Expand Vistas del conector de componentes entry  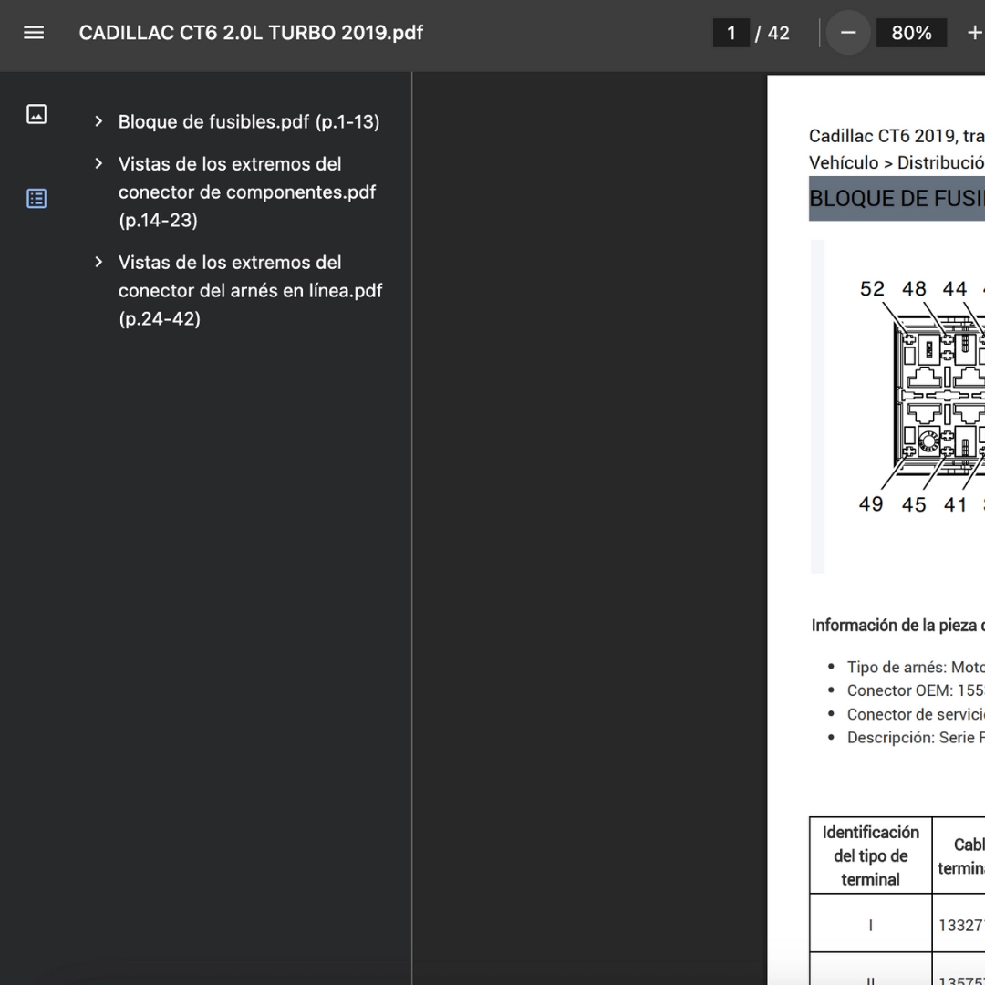click(x=98, y=164)
